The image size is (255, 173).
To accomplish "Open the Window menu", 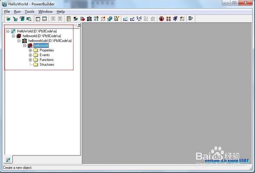I will point(45,12).
